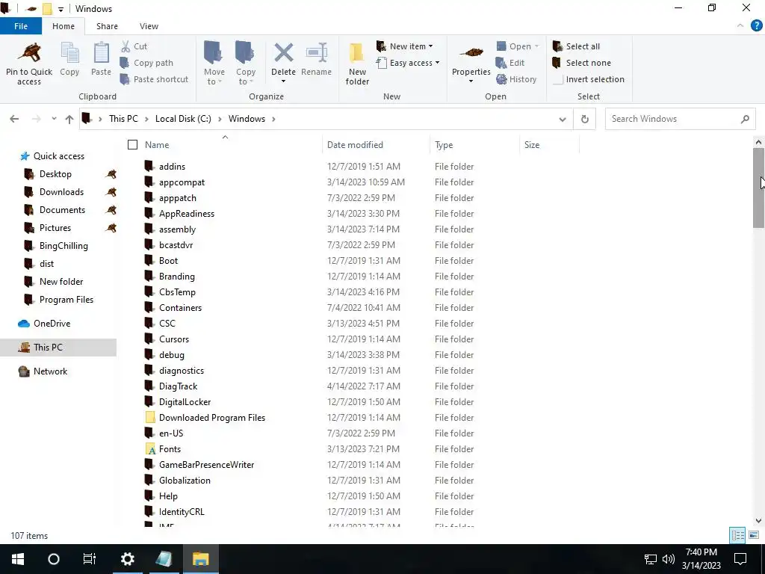Switch to details view icon in status bar
The image size is (765, 574).
[737, 535]
